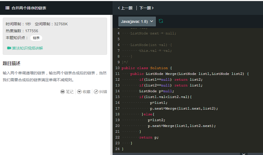Click line 12 if(list1==null) return list2
The image size is (263, 155).
click(x=171, y=80)
